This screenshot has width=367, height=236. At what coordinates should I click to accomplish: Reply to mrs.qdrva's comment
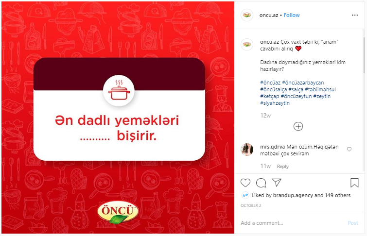coord(283,166)
